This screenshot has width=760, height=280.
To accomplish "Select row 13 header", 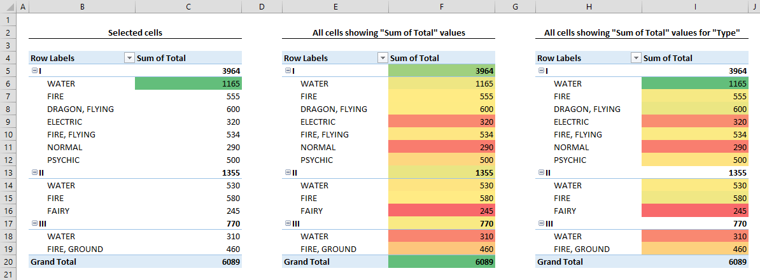I will [8, 172].
